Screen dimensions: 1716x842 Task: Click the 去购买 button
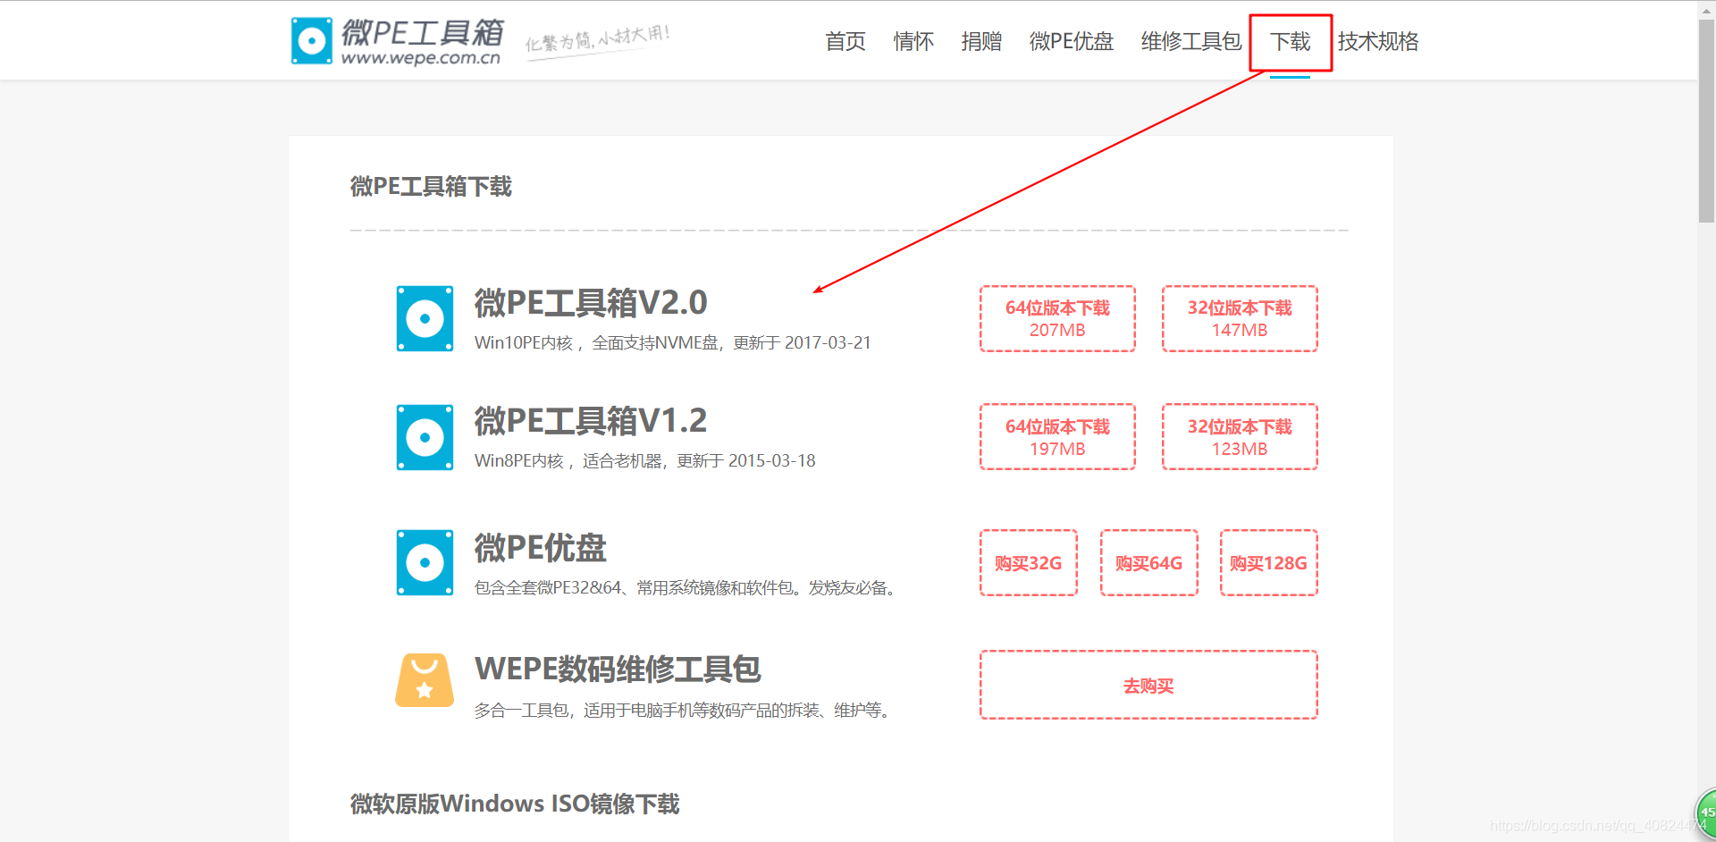point(1148,686)
